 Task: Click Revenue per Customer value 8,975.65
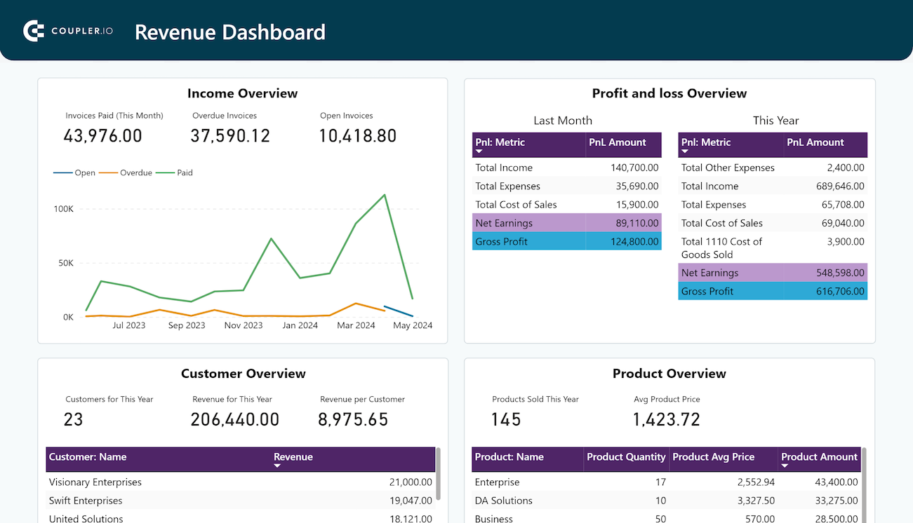[353, 419]
